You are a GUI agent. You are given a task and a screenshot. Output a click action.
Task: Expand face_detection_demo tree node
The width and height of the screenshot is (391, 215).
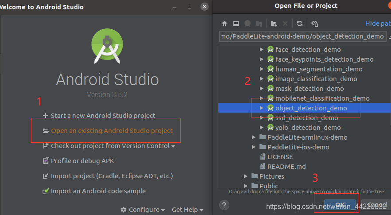[261, 50]
